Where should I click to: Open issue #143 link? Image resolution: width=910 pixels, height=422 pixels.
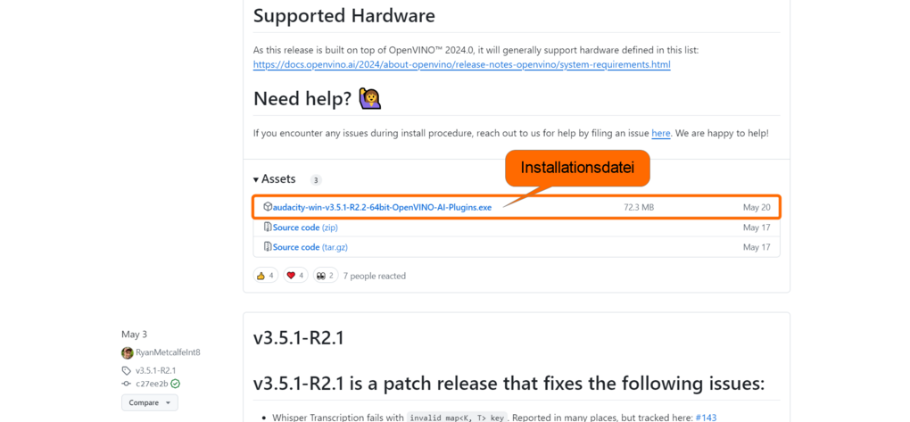click(706, 418)
